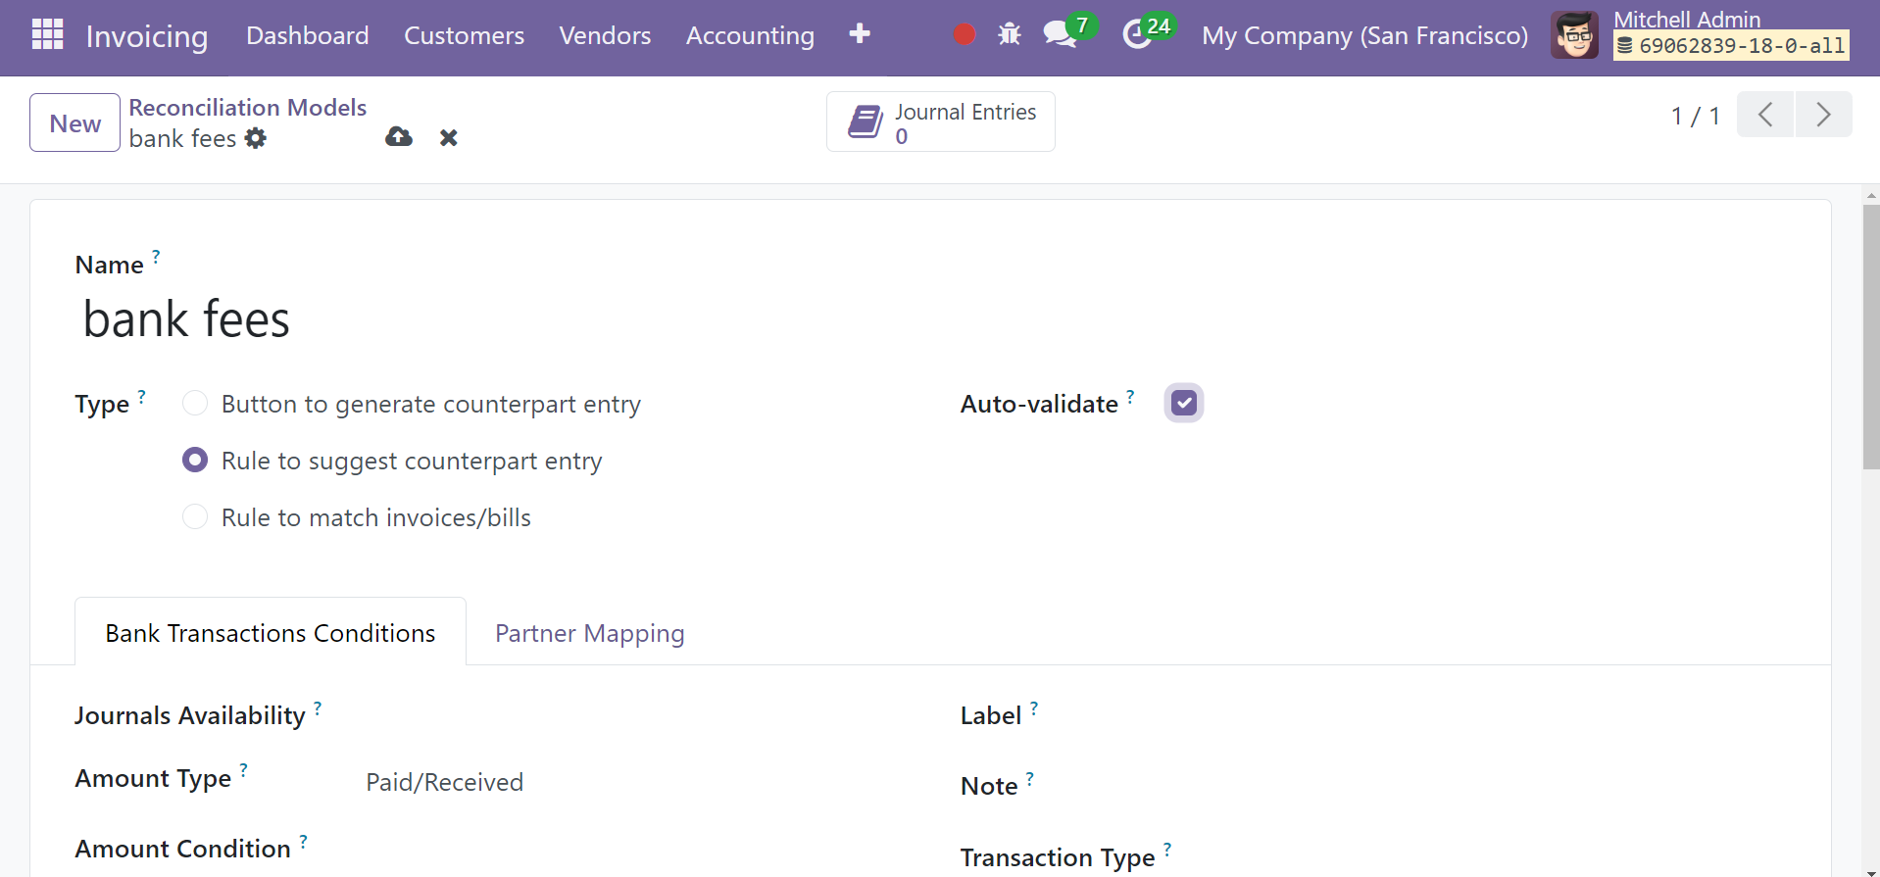
Task: Open the Dashboard menu
Action: coord(308,35)
